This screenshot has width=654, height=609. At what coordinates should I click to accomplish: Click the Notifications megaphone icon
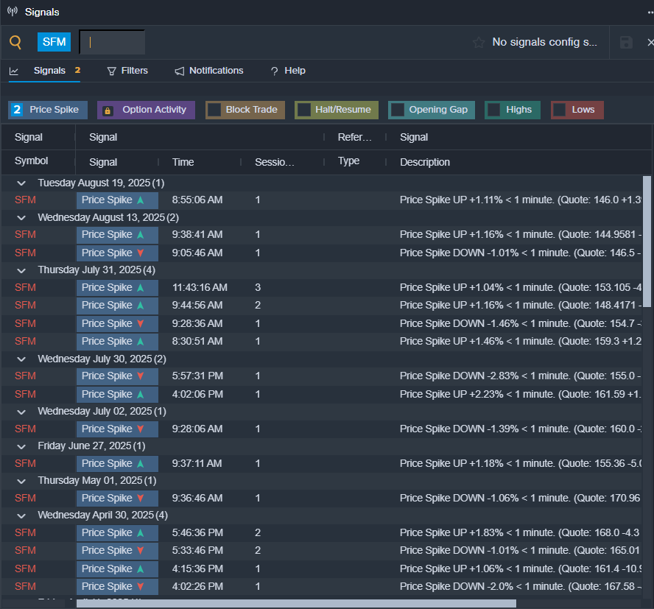point(180,71)
